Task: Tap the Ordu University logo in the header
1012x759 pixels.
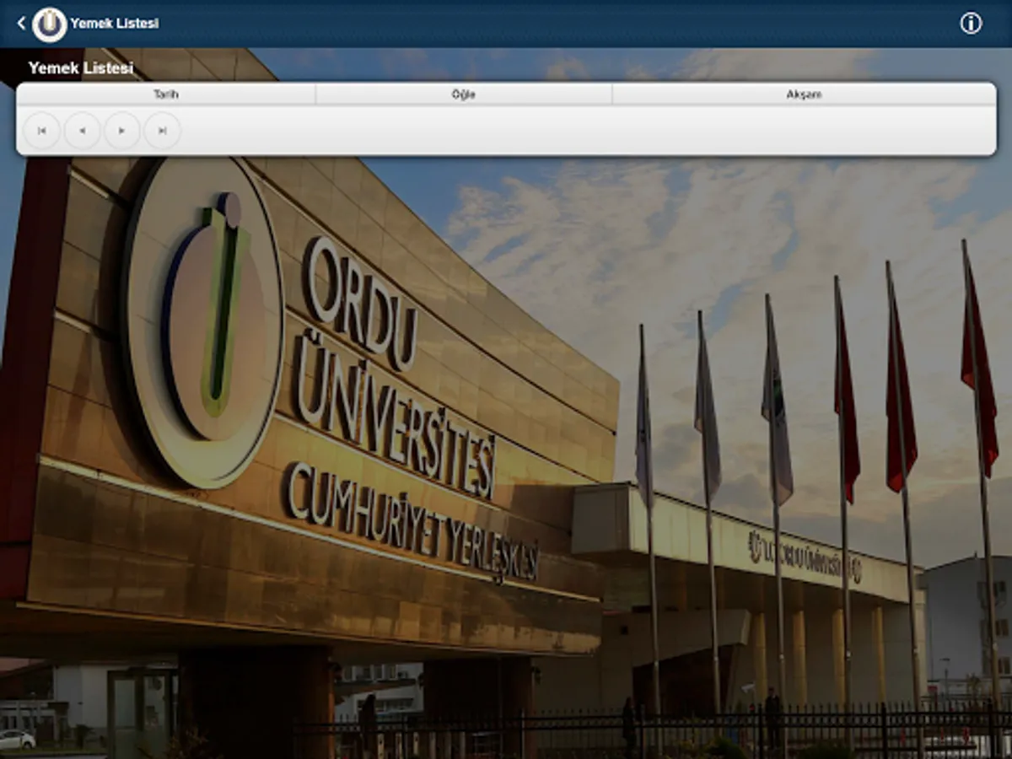Action: pos(50,24)
